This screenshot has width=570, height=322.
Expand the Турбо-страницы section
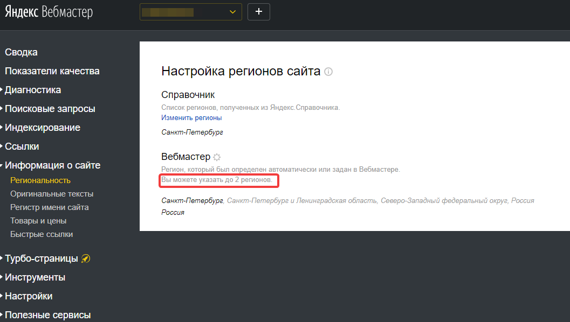[41, 258]
